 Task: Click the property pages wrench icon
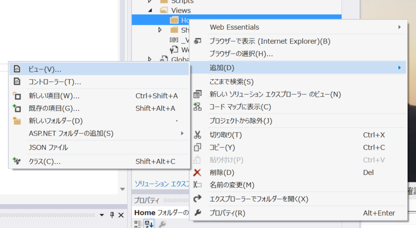point(162,224)
